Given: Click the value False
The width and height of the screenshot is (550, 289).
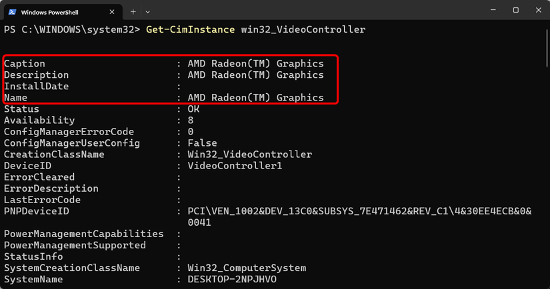Looking at the screenshot, I should pos(203,143).
